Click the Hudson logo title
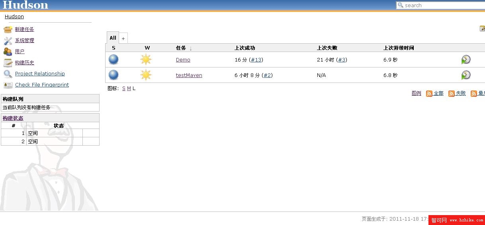This screenshot has width=485, height=225. (25, 5)
